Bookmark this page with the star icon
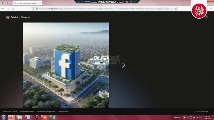The height and width of the screenshot is (120, 214). (176, 9)
